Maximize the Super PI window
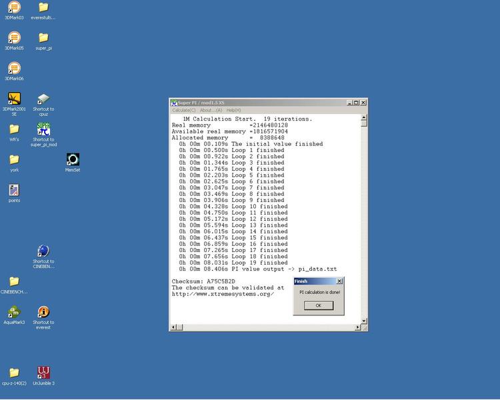Image resolution: width=500 pixels, height=400 pixels. [356, 103]
